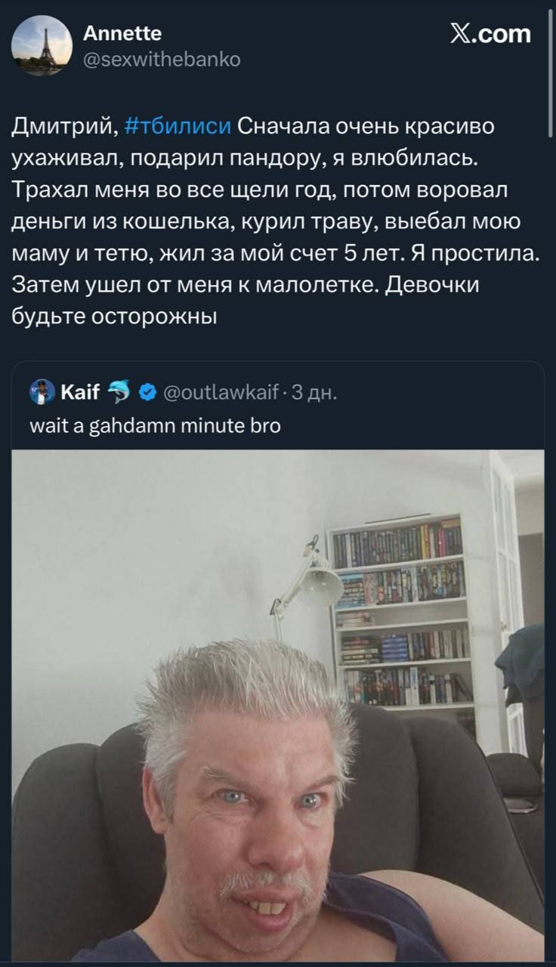Image resolution: width=556 pixels, height=967 pixels.
Task: Open Kaif's small profile avatar
Action: [x=42, y=392]
